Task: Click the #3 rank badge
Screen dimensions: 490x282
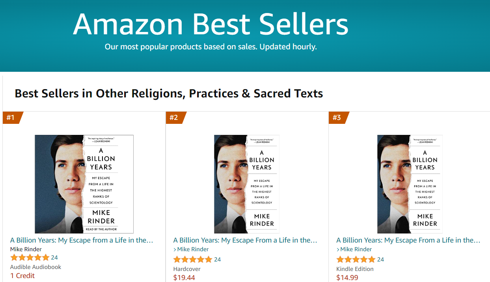Action: [x=337, y=118]
